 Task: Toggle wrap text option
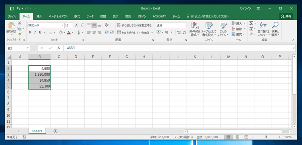134,25
